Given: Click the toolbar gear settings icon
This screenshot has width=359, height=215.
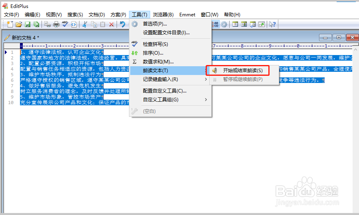Looking at the screenshot, I should 224,24.
